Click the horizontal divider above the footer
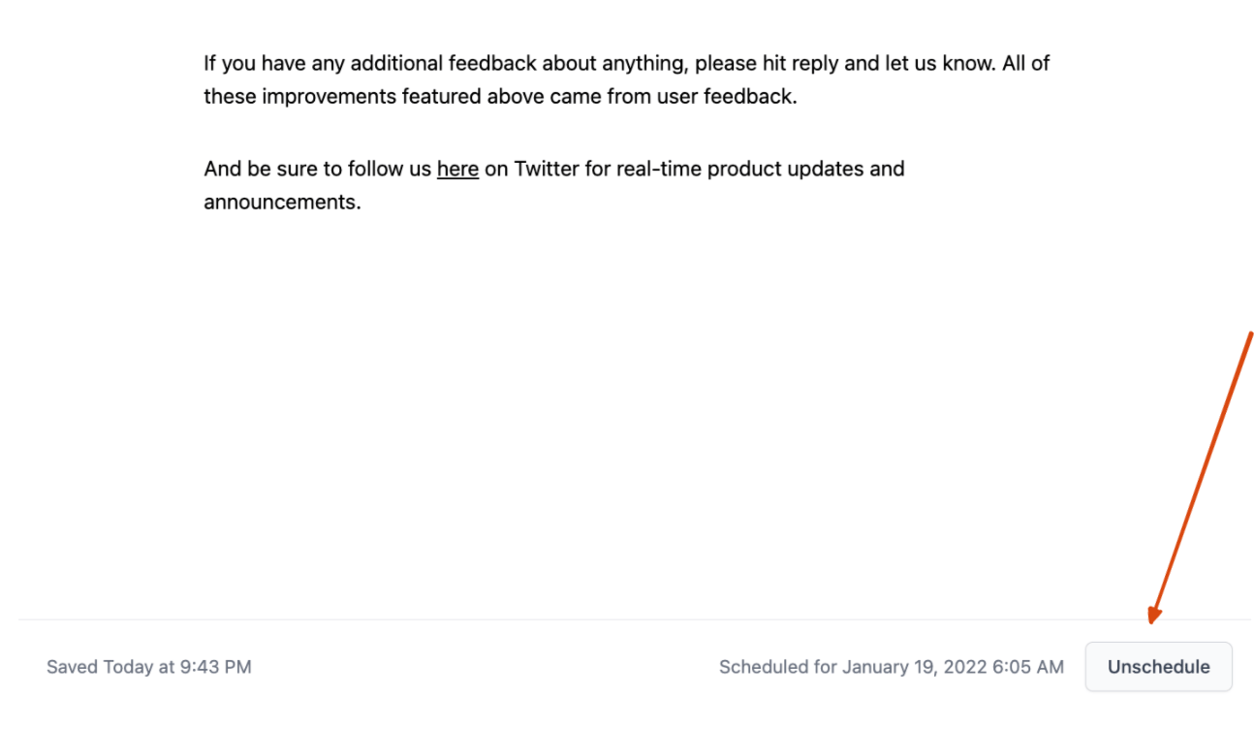This screenshot has height=729, width=1254. (635, 619)
